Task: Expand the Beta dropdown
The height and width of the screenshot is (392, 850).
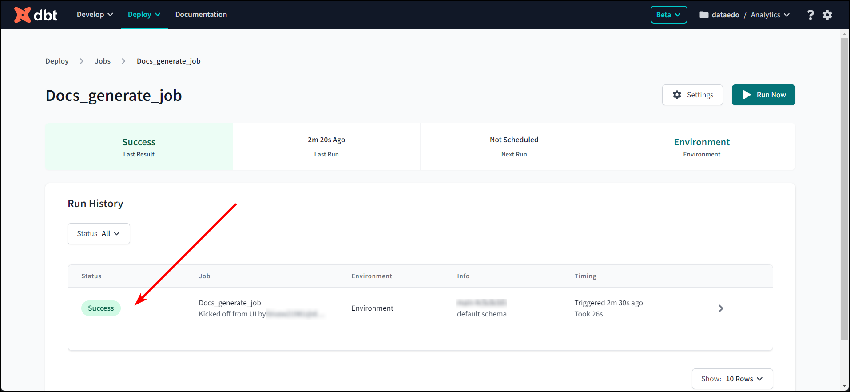Action: [668, 15]
